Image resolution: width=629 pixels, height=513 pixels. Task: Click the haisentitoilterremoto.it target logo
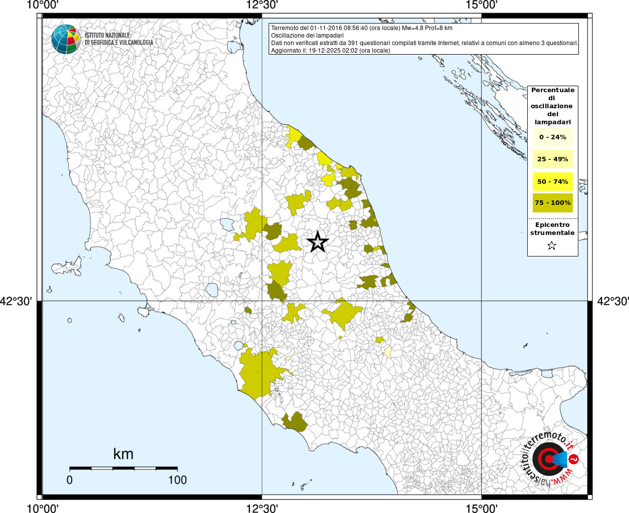548,459
